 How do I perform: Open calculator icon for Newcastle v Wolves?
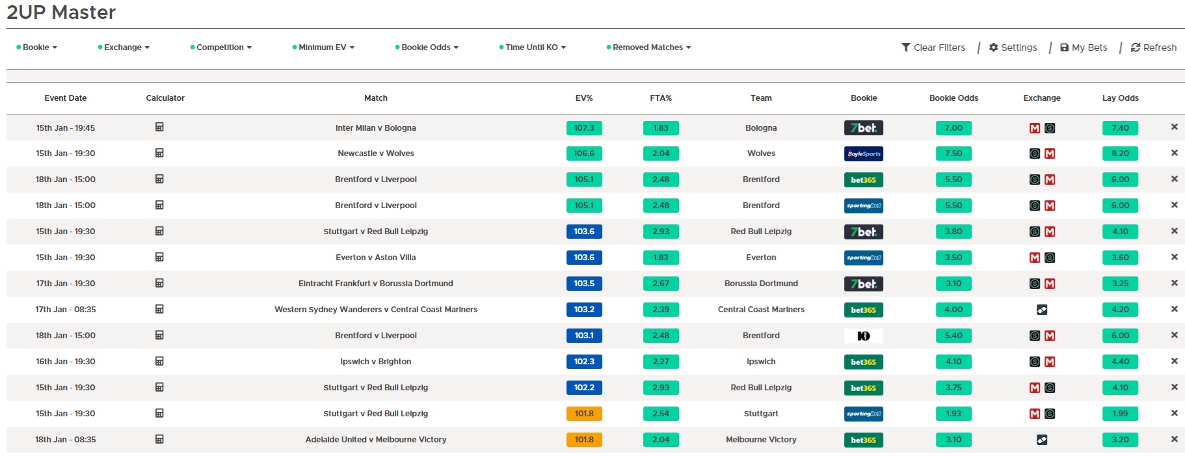coord(159,154)
